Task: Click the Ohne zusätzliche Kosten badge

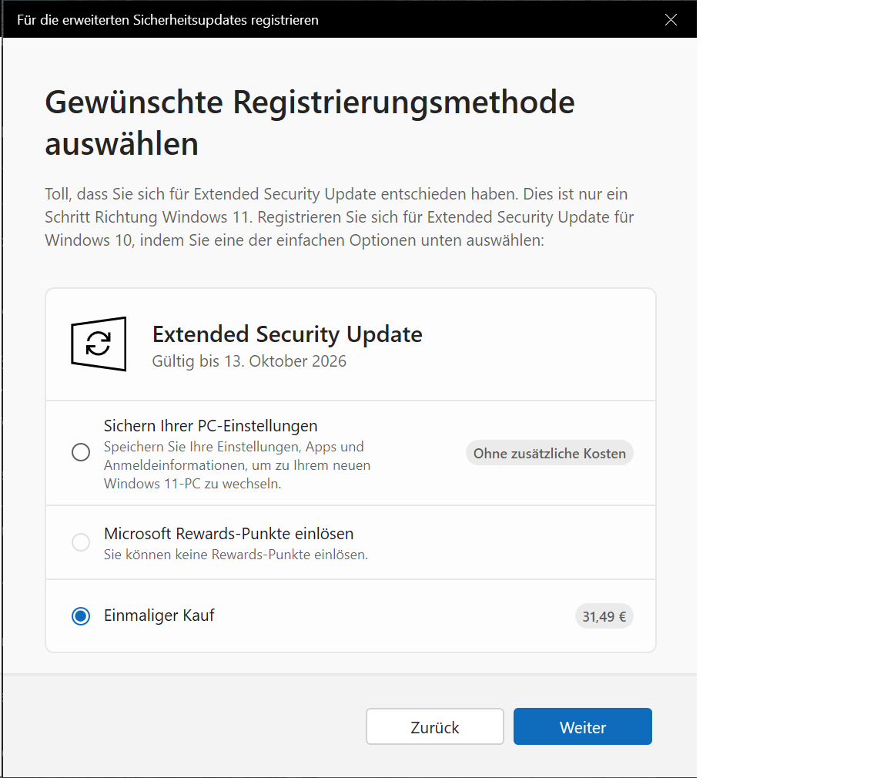Action: tap(549, 453)
